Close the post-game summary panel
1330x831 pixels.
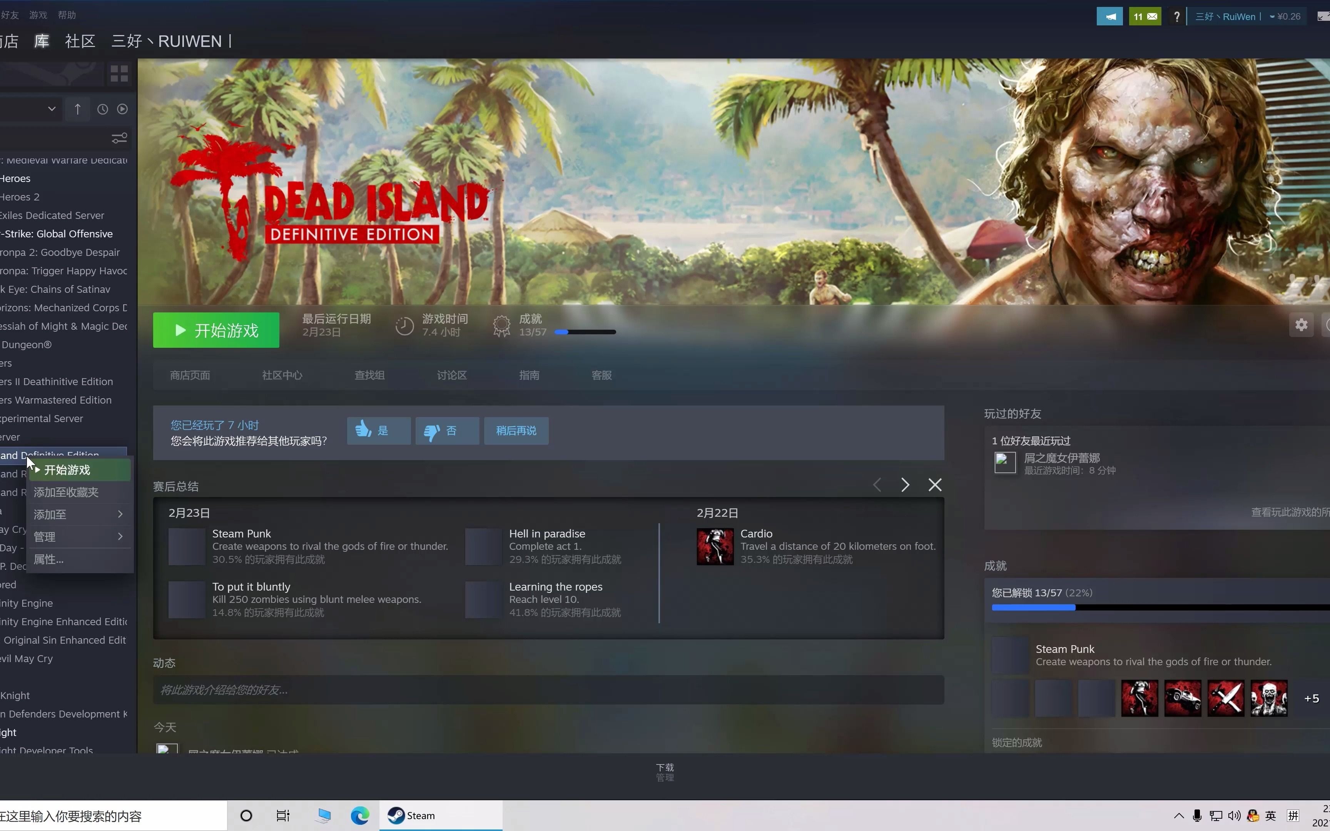(x=935, y=485)
